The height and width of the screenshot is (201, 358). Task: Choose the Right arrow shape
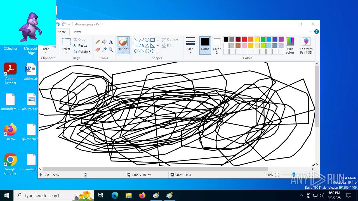tap(152, 51)
